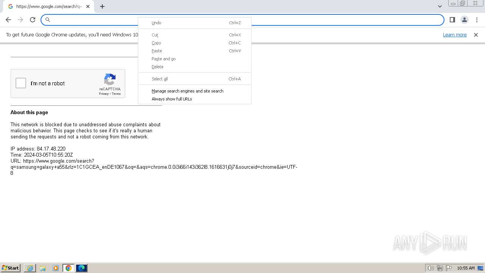Click the 10:55 AM taskbar clock
This screenshot has width=485, height=273.
tap(466, 268)
